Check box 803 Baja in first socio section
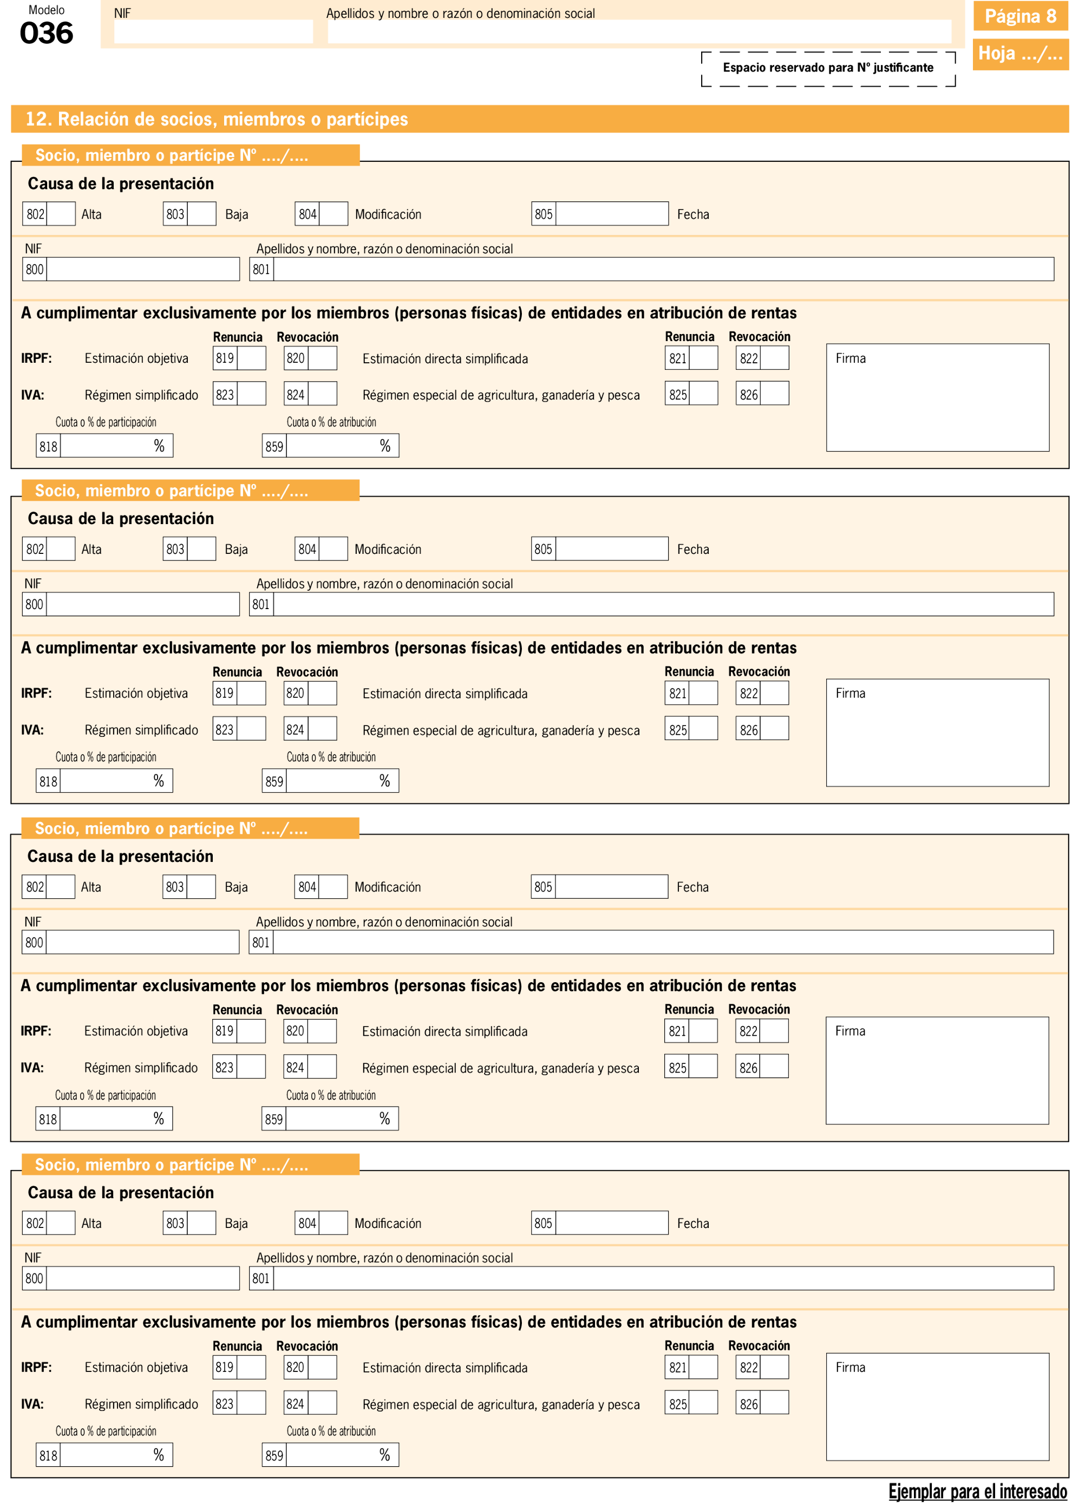1072x1503 pixels. [201, 214]
